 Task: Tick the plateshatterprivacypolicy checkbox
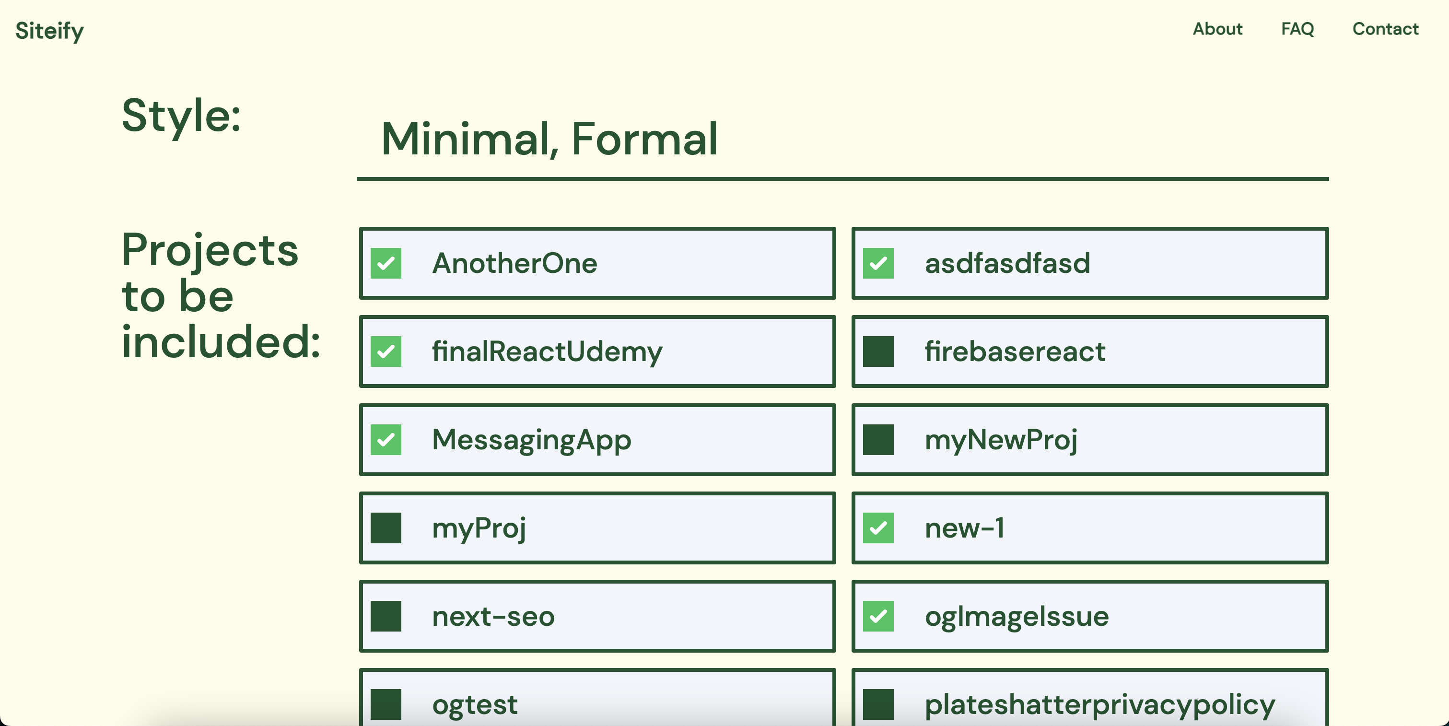[878, 704]
